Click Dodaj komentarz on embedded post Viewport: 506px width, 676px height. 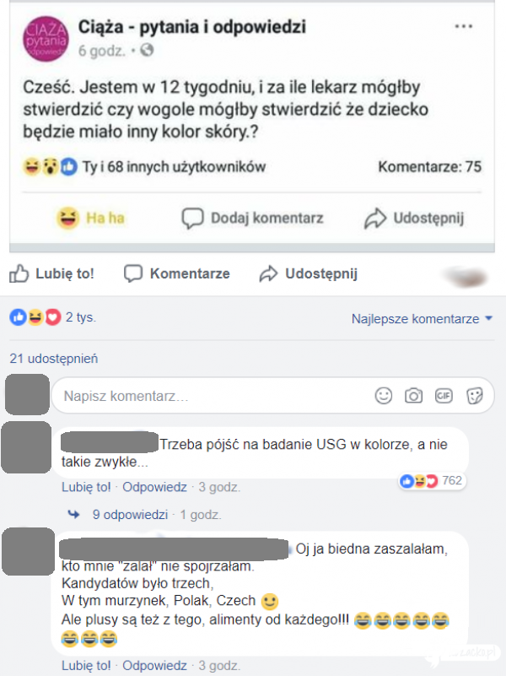252,218
